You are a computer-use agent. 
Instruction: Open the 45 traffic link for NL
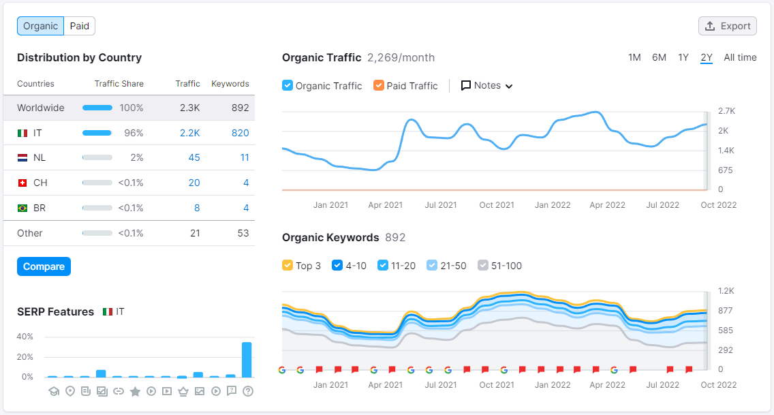[194, 158]
